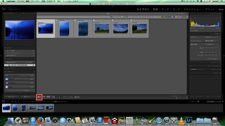Viewport: 225px width, 126px height.
Task: Switch to Loupe view in the toolbar
Action: [x=44, y=97]
